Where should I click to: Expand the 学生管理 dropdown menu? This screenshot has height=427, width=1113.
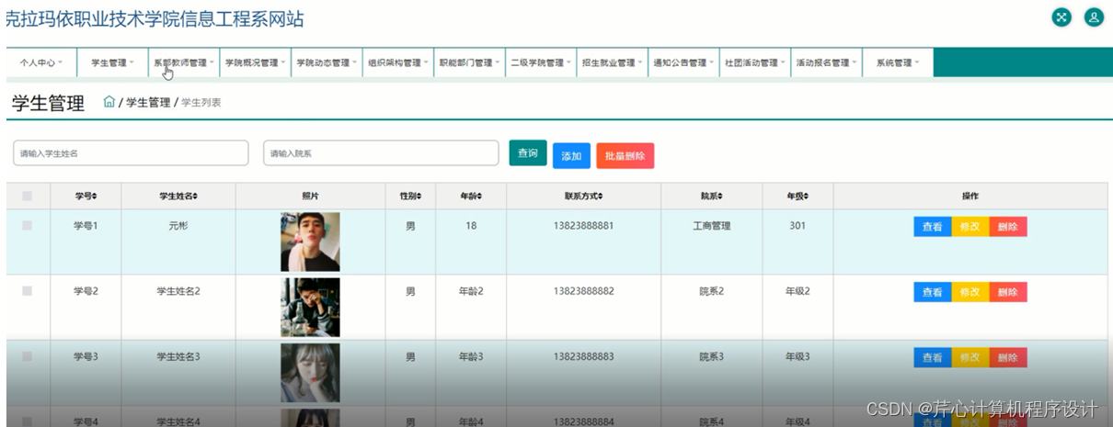point(112,62)
